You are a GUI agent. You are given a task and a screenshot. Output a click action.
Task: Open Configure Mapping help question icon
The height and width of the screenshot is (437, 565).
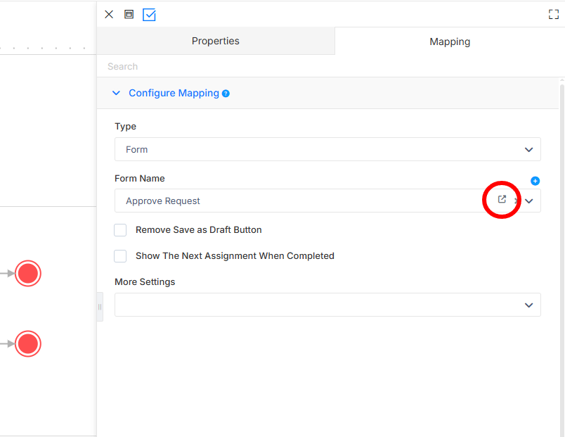(226, 94)
